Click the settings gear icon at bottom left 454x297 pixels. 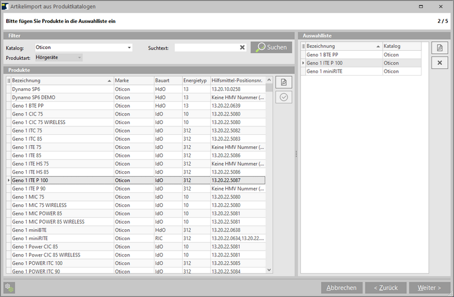tap(10, 288)
